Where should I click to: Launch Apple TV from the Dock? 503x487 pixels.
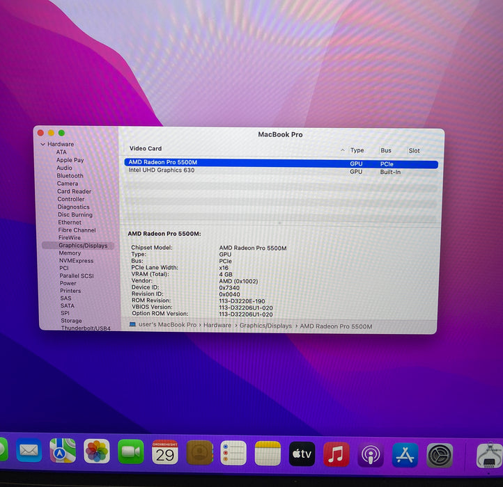[x=302, y=454]
